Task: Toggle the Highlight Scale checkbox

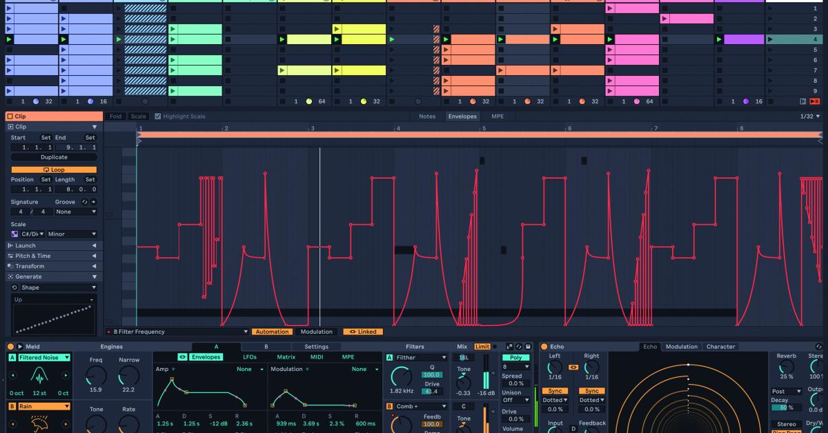Action: 157,117
